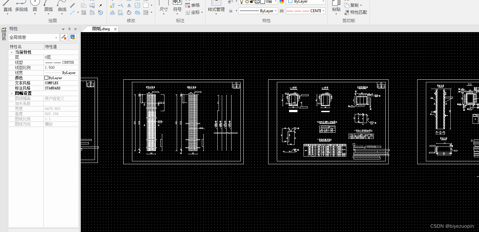This screenshot has width=479, height=232.
Task: Click the mirror icon in 修改 group
Action: click(129, 5)
